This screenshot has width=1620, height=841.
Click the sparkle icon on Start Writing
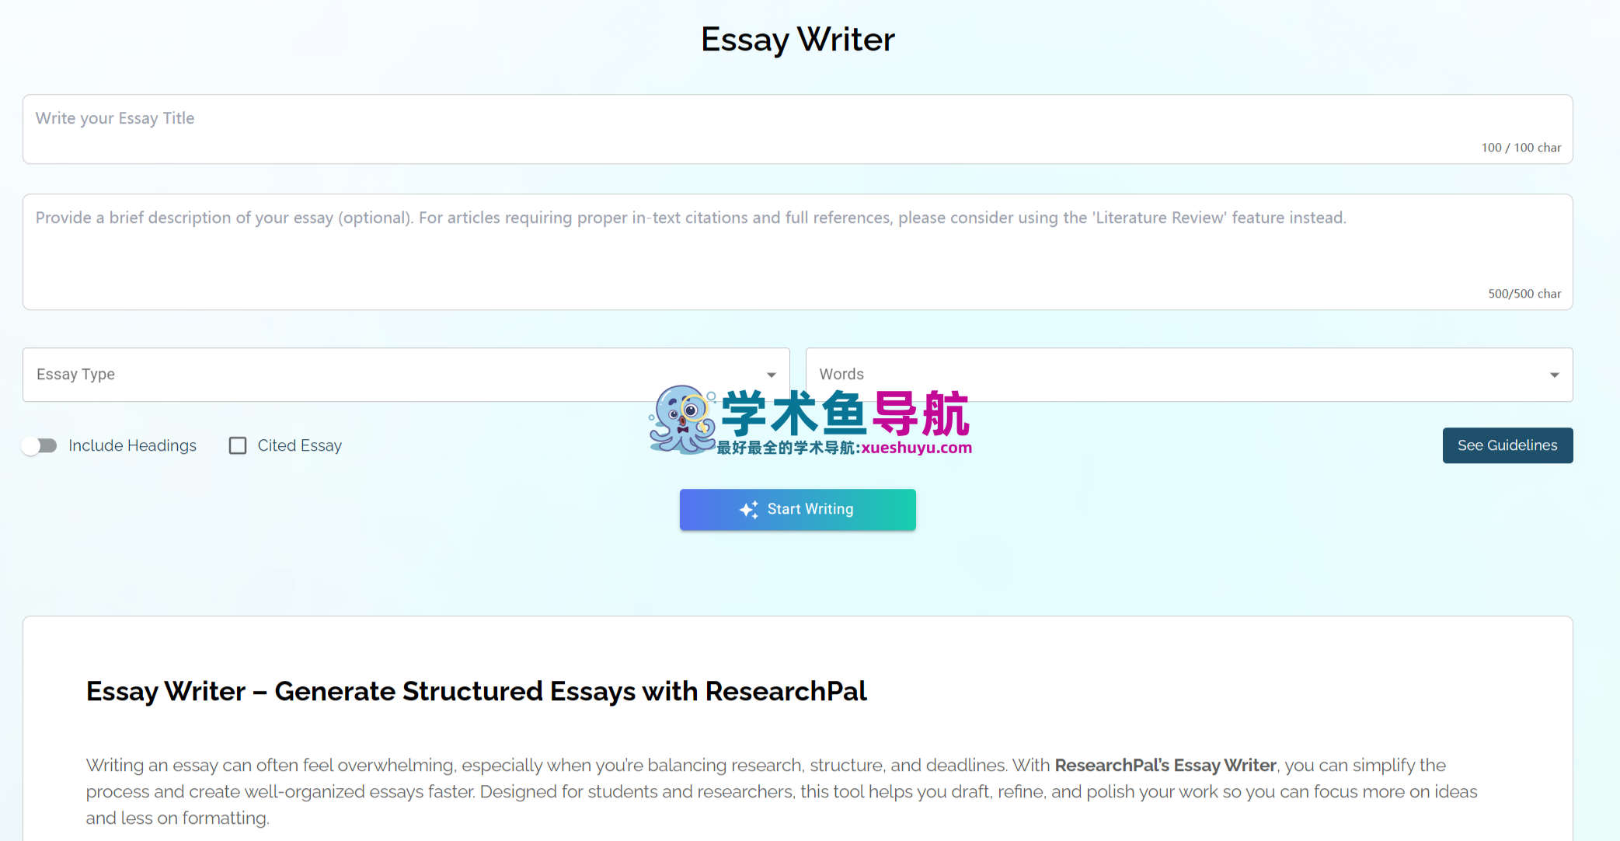pos(749,509)
